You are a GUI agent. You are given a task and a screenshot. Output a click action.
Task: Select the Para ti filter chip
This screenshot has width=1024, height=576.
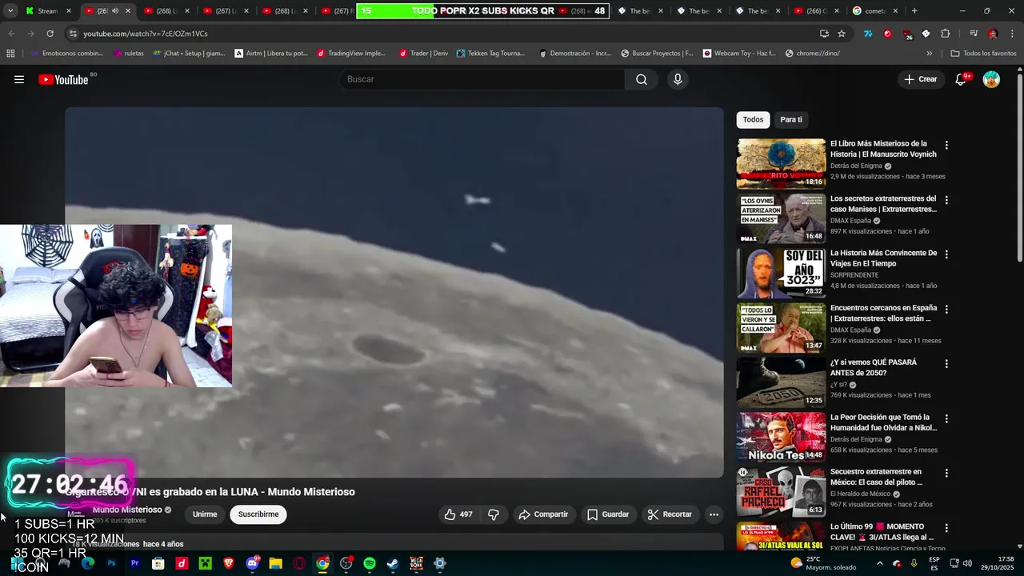pyautogui.click(x=791, y=119)
